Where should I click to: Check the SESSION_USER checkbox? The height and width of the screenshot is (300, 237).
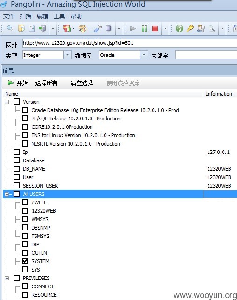pyautogui.click(x=17, y=186)
